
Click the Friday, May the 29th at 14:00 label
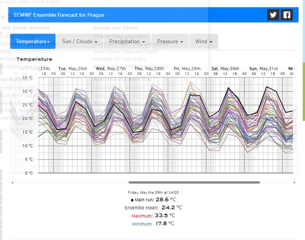(x=153, y=192)
